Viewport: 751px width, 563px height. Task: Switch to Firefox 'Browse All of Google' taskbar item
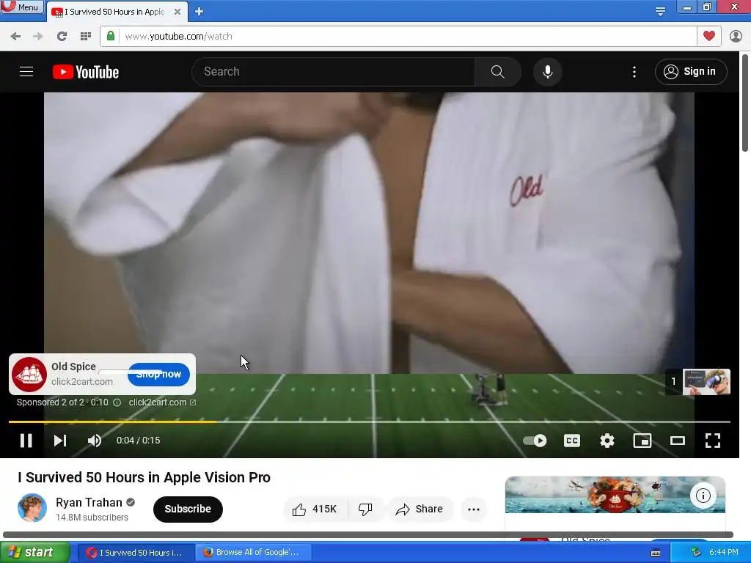[253, 553]
